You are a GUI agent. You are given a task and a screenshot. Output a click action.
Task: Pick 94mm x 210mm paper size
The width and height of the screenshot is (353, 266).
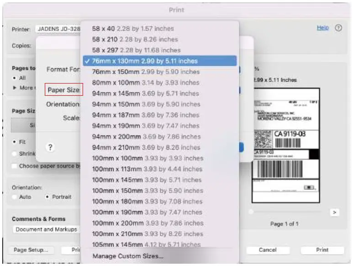click(x=160, y=147)
